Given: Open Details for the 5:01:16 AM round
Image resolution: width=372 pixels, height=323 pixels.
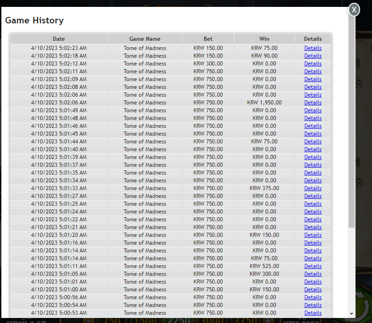Looking at the screenshot, I should pos(313,243).
